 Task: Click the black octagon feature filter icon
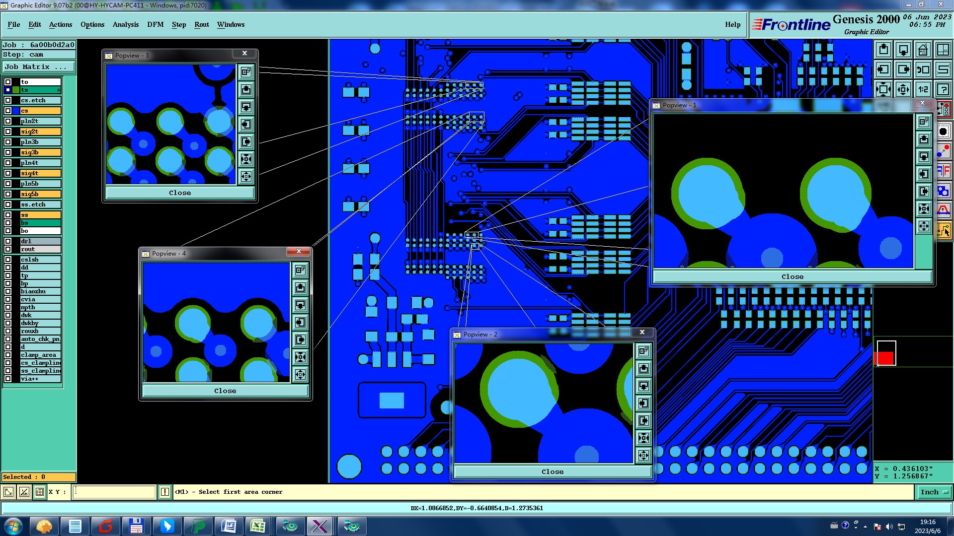[x=944, y=132]
